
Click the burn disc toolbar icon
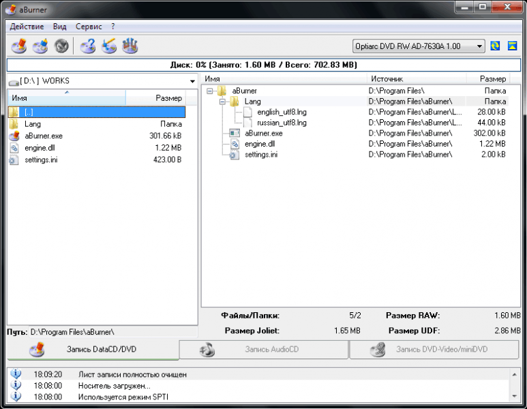point(19,46)
